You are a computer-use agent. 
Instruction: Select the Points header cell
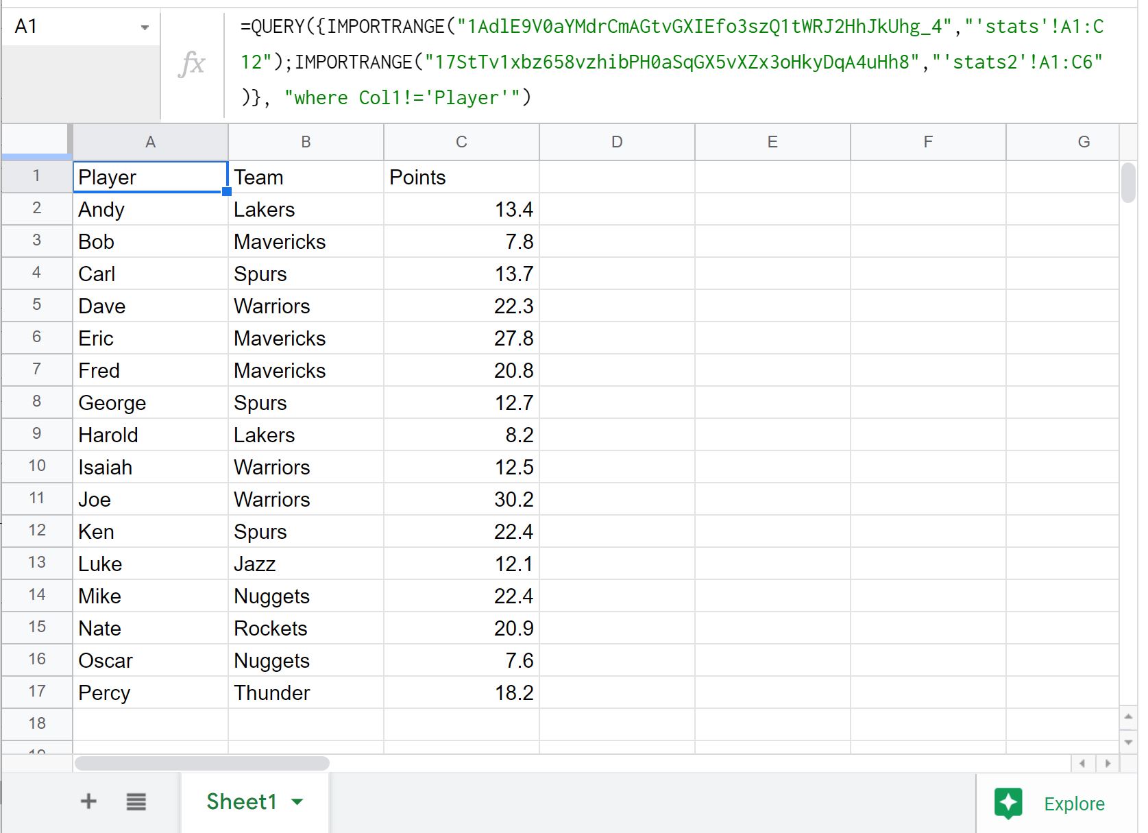(461, 177)
